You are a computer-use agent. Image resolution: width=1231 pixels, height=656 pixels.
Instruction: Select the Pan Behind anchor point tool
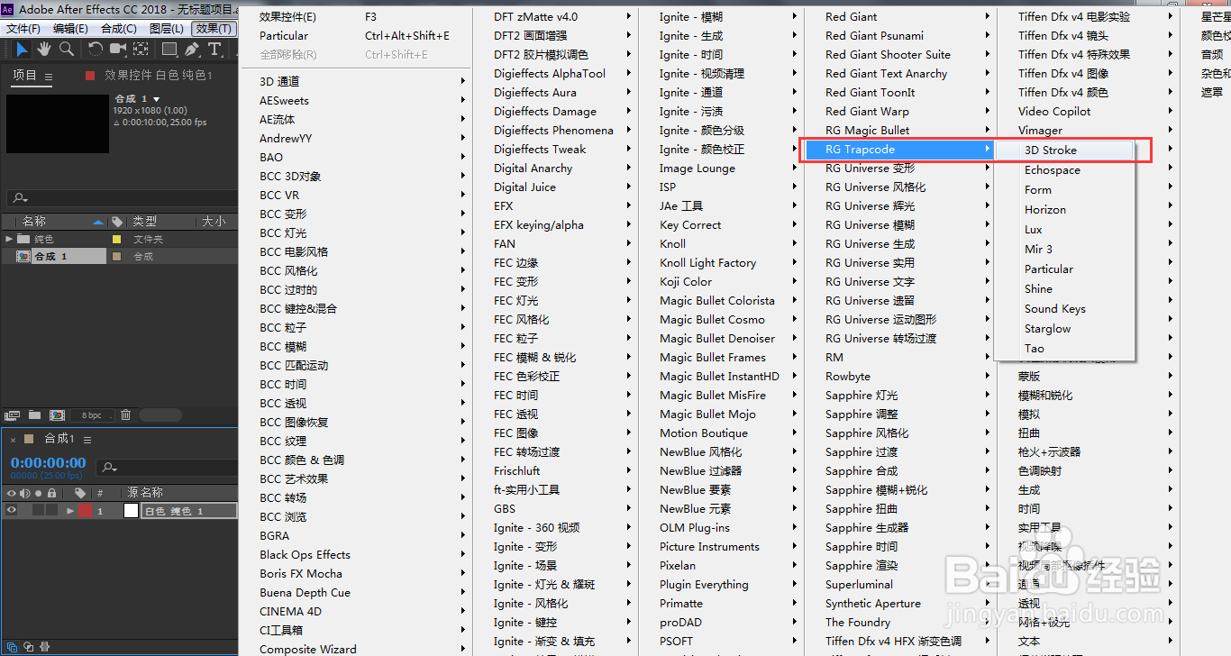(141, 49)
